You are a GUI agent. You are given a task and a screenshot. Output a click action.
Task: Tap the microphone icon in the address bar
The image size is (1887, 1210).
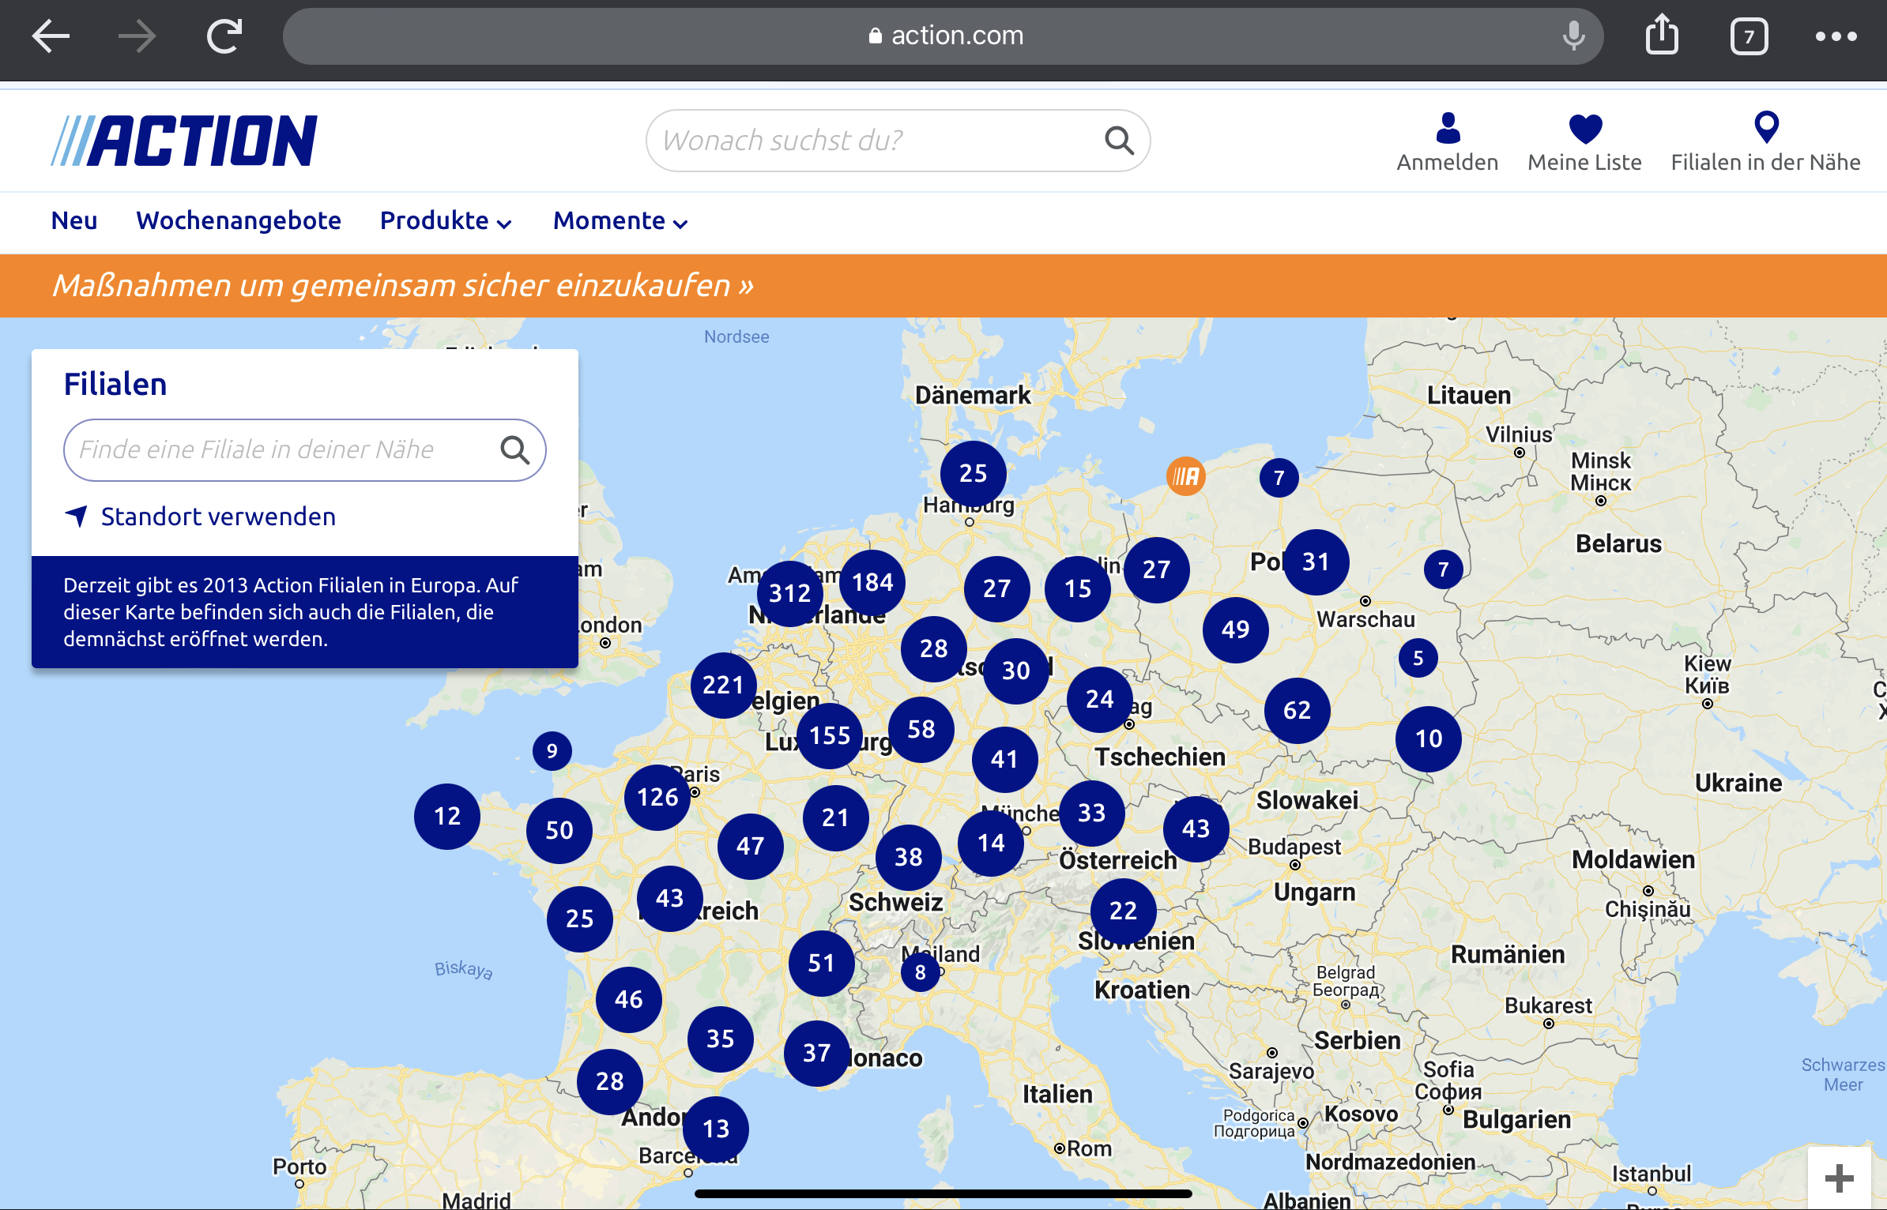coord(1573,36)
